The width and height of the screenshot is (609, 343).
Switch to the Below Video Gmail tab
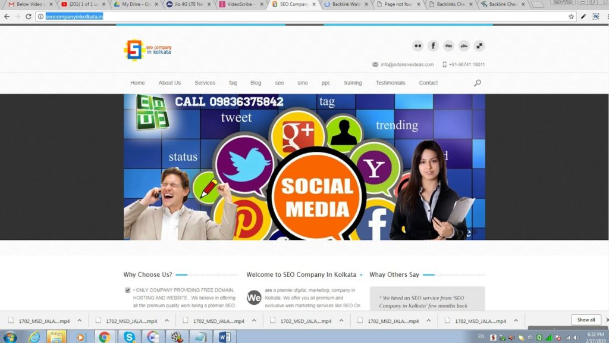click(30, 4)
